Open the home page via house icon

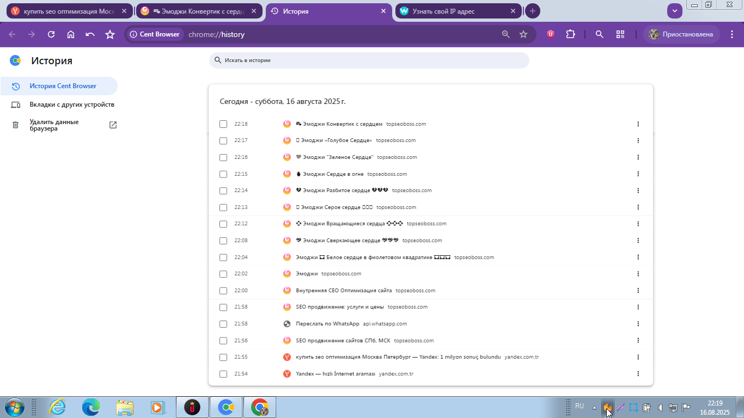[71, 34]
